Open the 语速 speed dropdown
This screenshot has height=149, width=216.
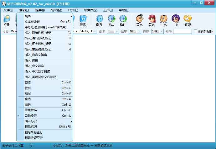(x=117, y=31)
